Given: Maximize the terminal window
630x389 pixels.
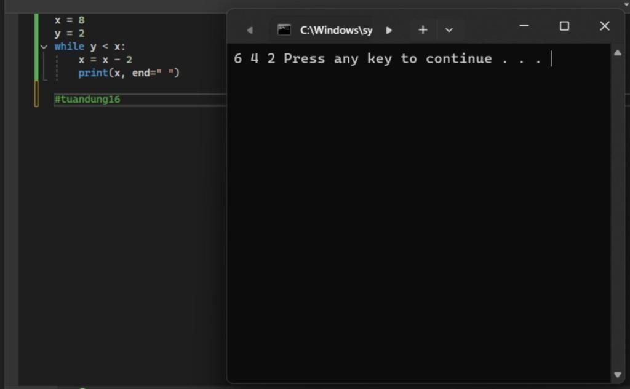Looking at the screenshot, I should (564, 26).
